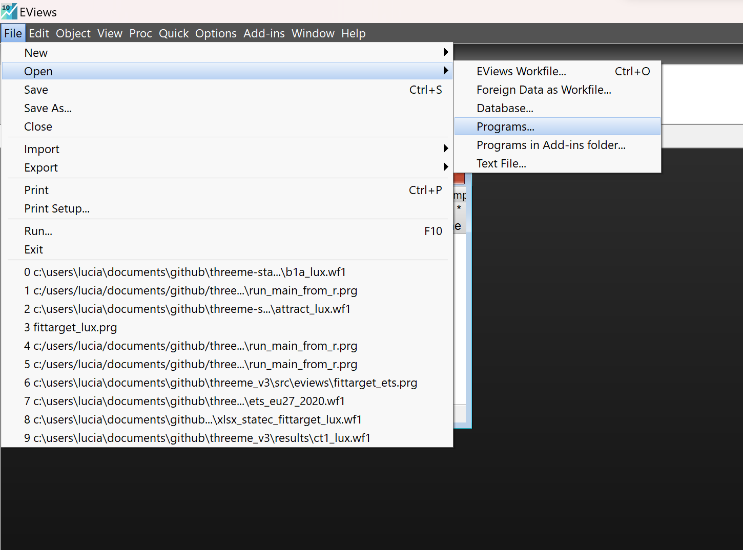The width and height of the screenshot is (743, 550).
Task: Choose Print from the File menu
Action: tap(227, 190)
